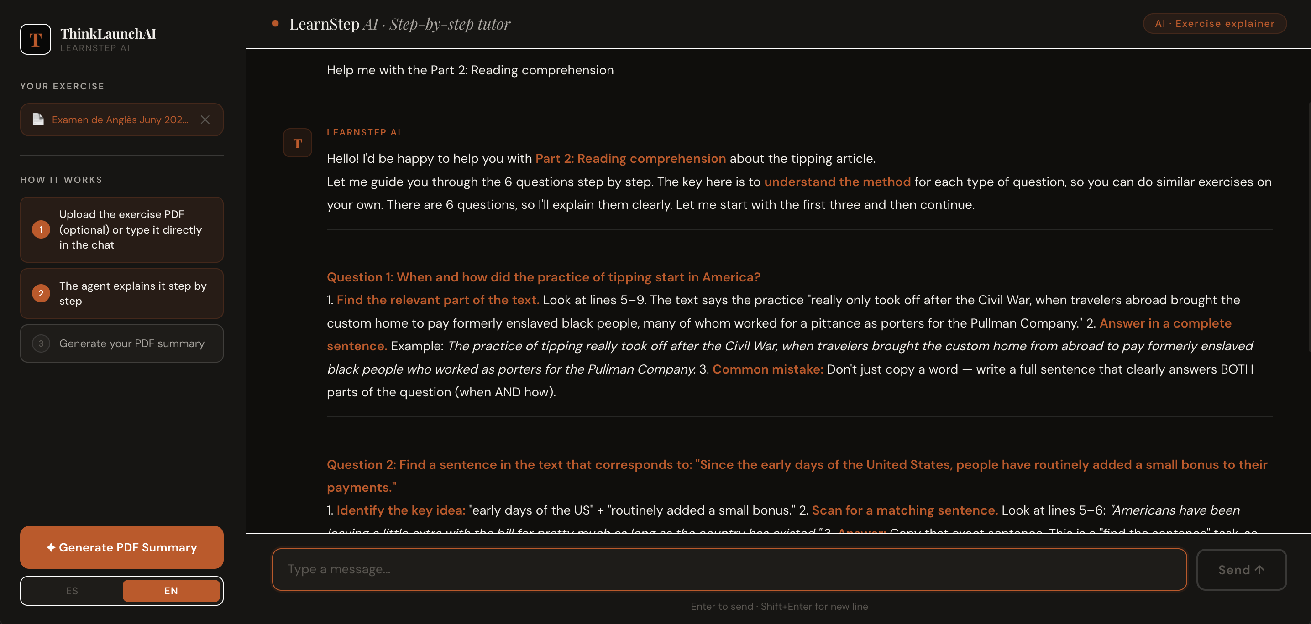Image resolution: width=1311 pixels, height=624 pixels.
Task: Click the uploaded PDF document icon
Action: (x=38, y=120)
